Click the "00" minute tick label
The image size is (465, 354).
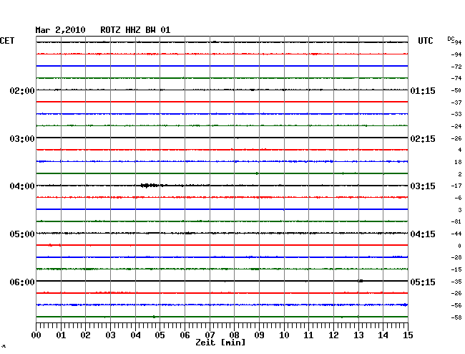click(x=36, y=335)
